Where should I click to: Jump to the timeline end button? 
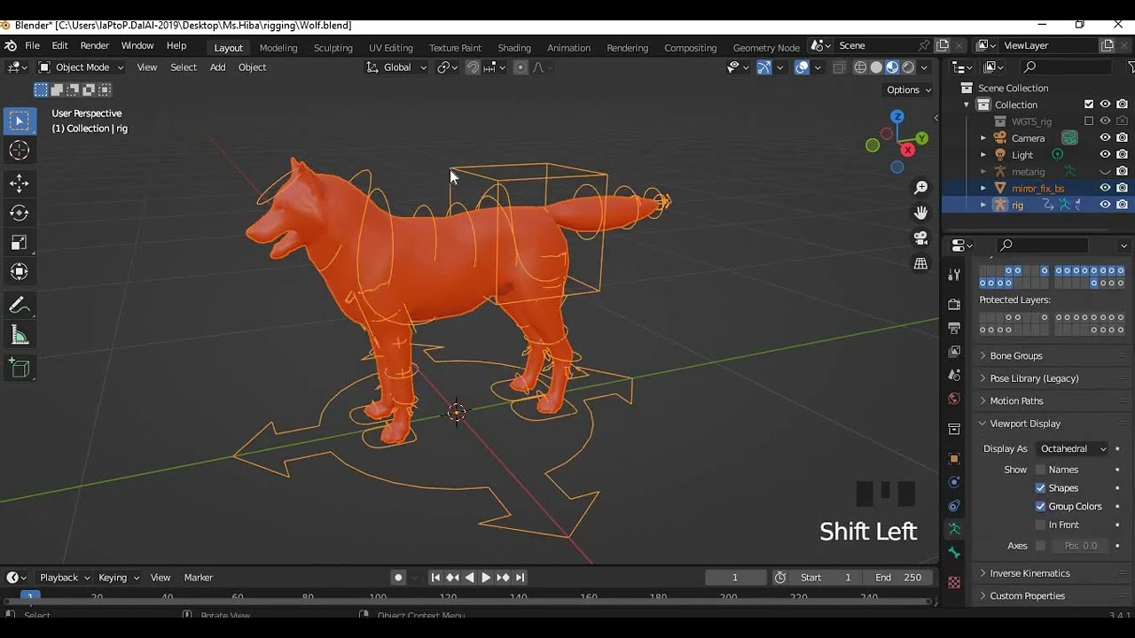(x=521, y=578)
